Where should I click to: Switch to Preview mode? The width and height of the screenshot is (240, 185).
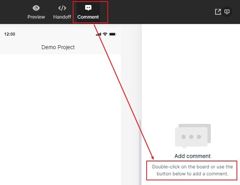(x=36, y=12)
